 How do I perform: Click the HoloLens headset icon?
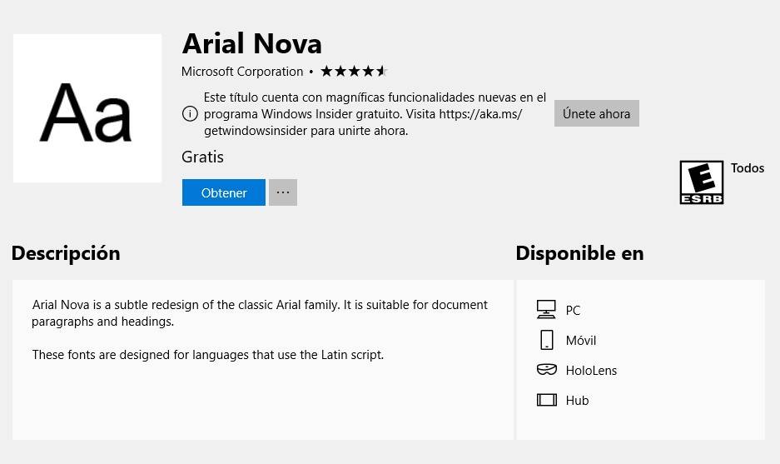pyautogui.click(x=547, y=369)
